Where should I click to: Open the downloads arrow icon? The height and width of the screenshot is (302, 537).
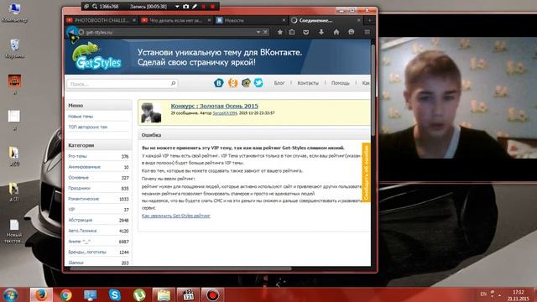(321, 32)
